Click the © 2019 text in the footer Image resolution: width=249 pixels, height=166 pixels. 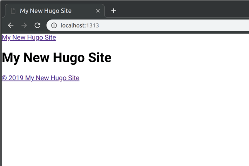pos(12,78)
